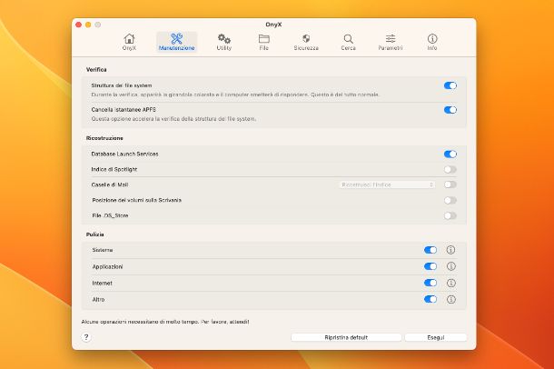Click the 'Alcune operazioni necessitano' notice text
Screen dimensions: 554x369
165,322
